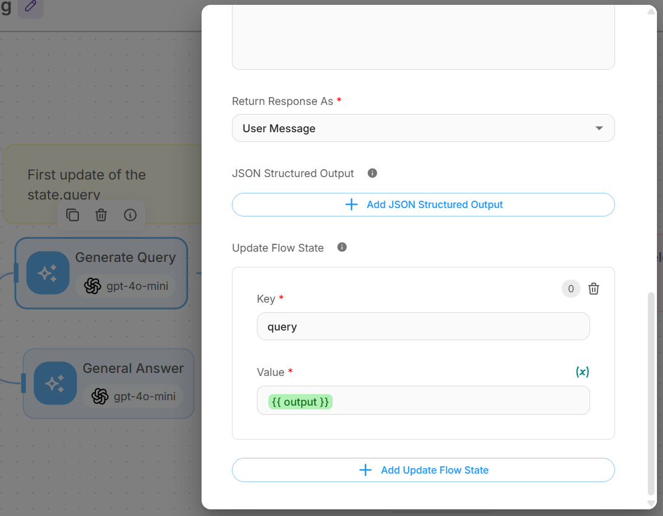The height and width of the screenshot is (516, 663).
Task: Delete the Generate Query node via toolbar trash icon
Action: point(101,215)
